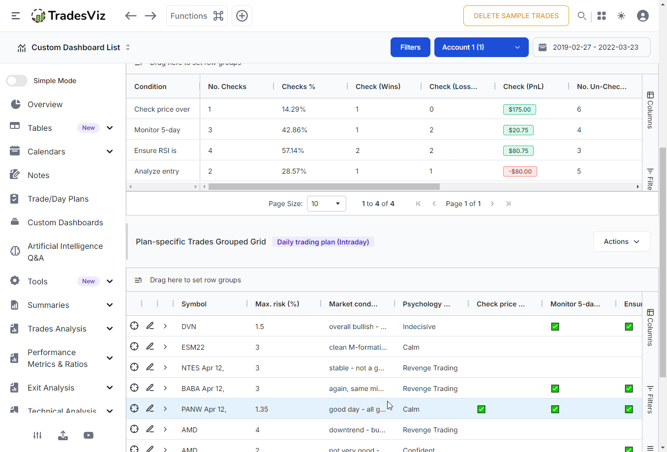Click the Filters button

(x=410, y=47)
